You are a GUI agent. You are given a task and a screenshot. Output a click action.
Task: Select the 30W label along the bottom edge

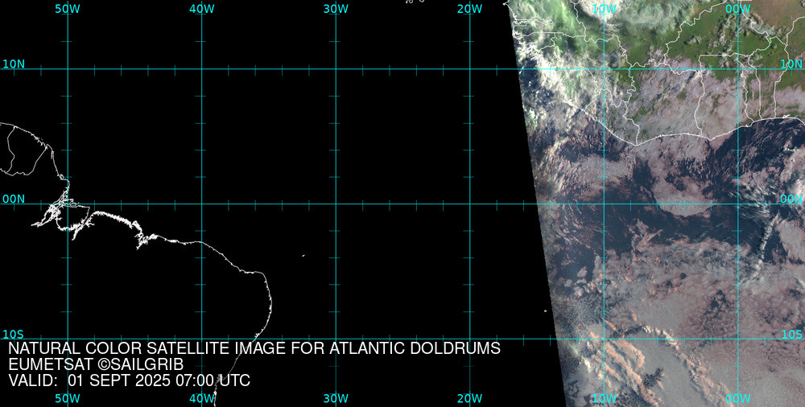pos(336,398)
